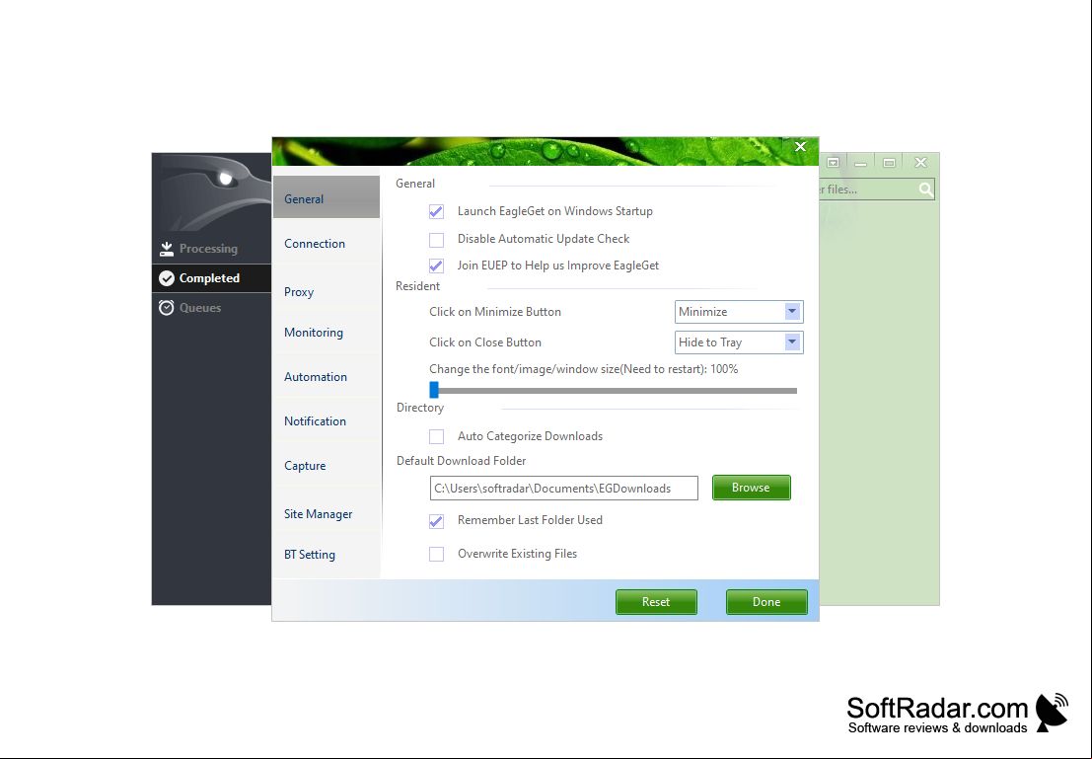1092x759 pixels.
Task: Select the Site Manager tab
Action: click(x=327, y=513)
